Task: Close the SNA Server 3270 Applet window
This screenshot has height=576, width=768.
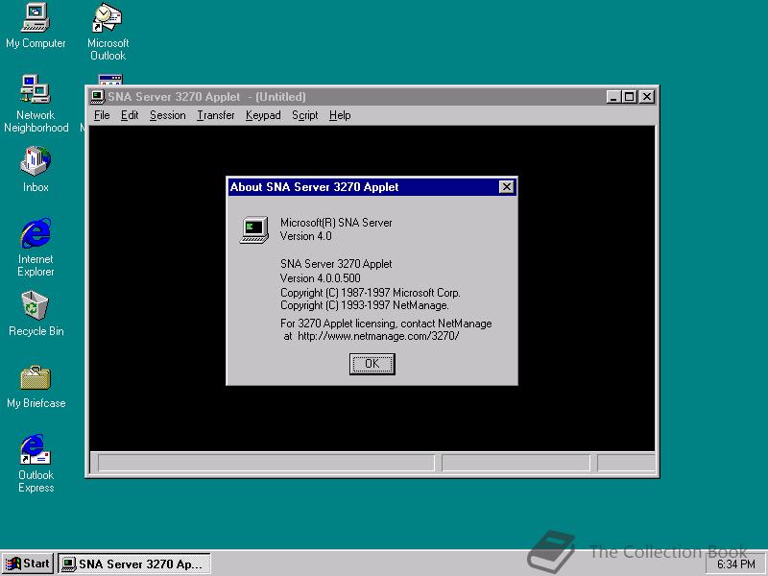Action: [x=647, y=97]
